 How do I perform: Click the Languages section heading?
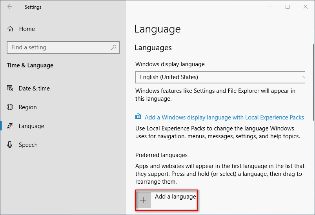(153, 48)
